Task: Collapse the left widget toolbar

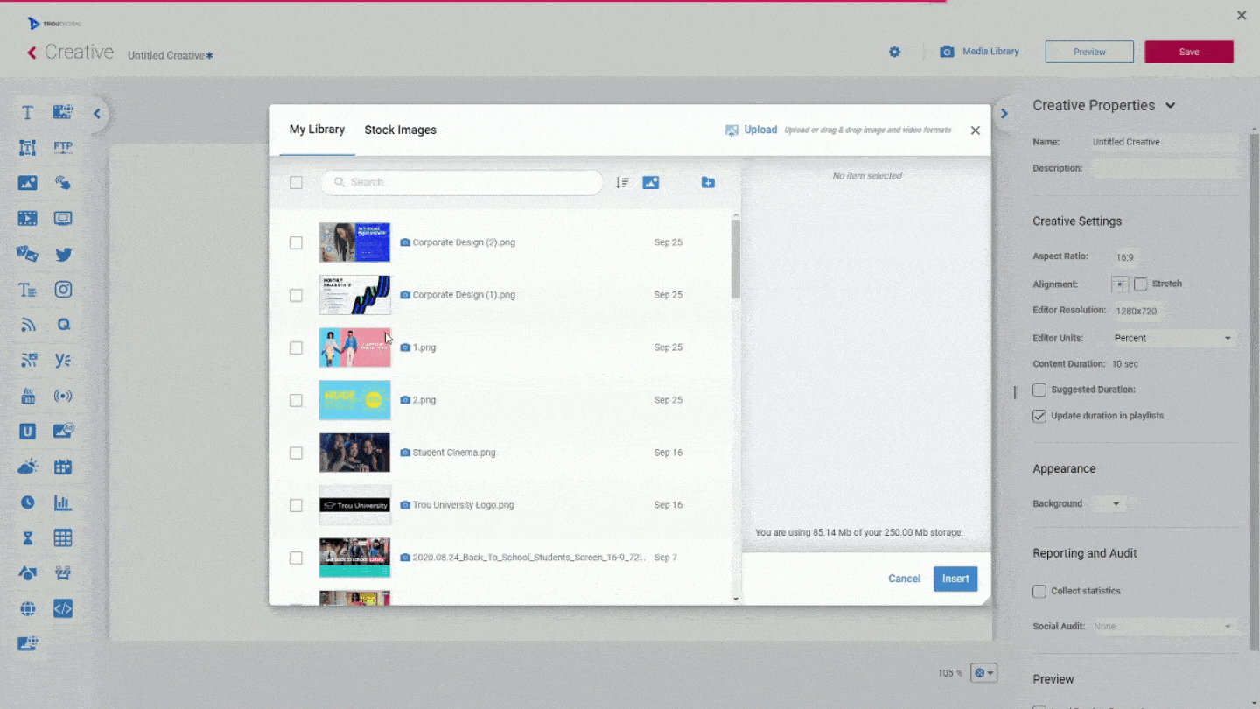Action: 97,114
